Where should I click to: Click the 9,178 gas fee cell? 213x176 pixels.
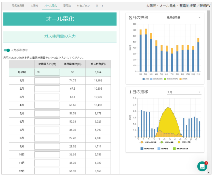[98, 113]
